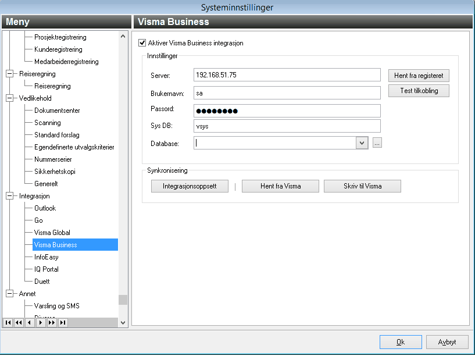Open database browse ellipsis button

pos(377,143)
